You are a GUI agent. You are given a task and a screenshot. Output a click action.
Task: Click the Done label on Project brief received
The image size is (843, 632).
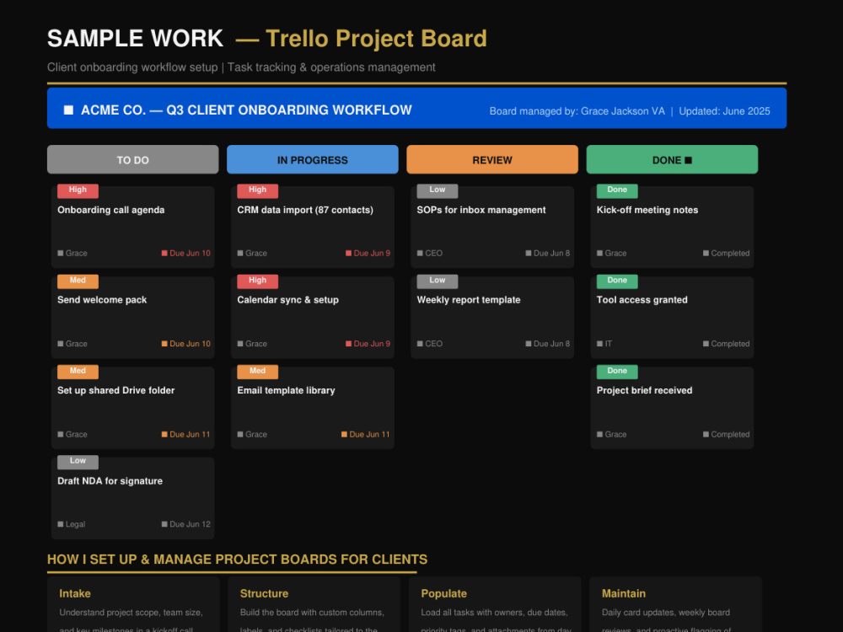[x=617, y=371]
